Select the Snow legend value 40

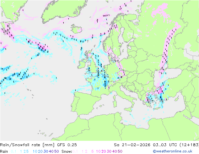pyautogui.click(x=115, y=151)
